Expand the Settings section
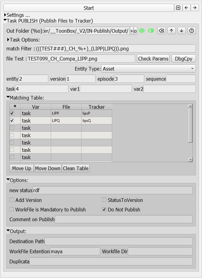 (x=5, y=15)
